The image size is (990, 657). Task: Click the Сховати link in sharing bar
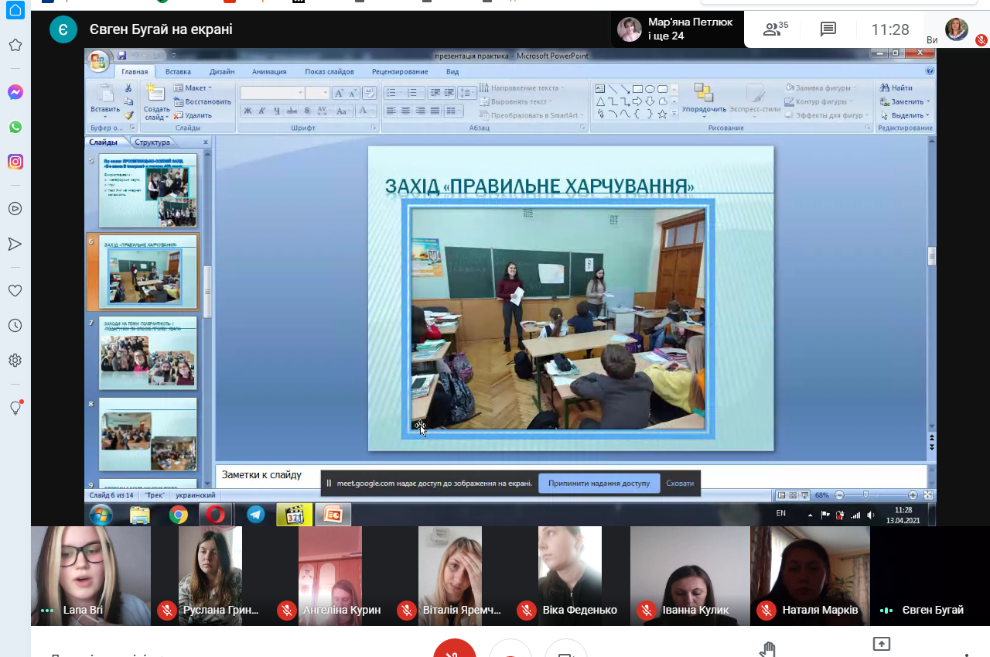680,484
